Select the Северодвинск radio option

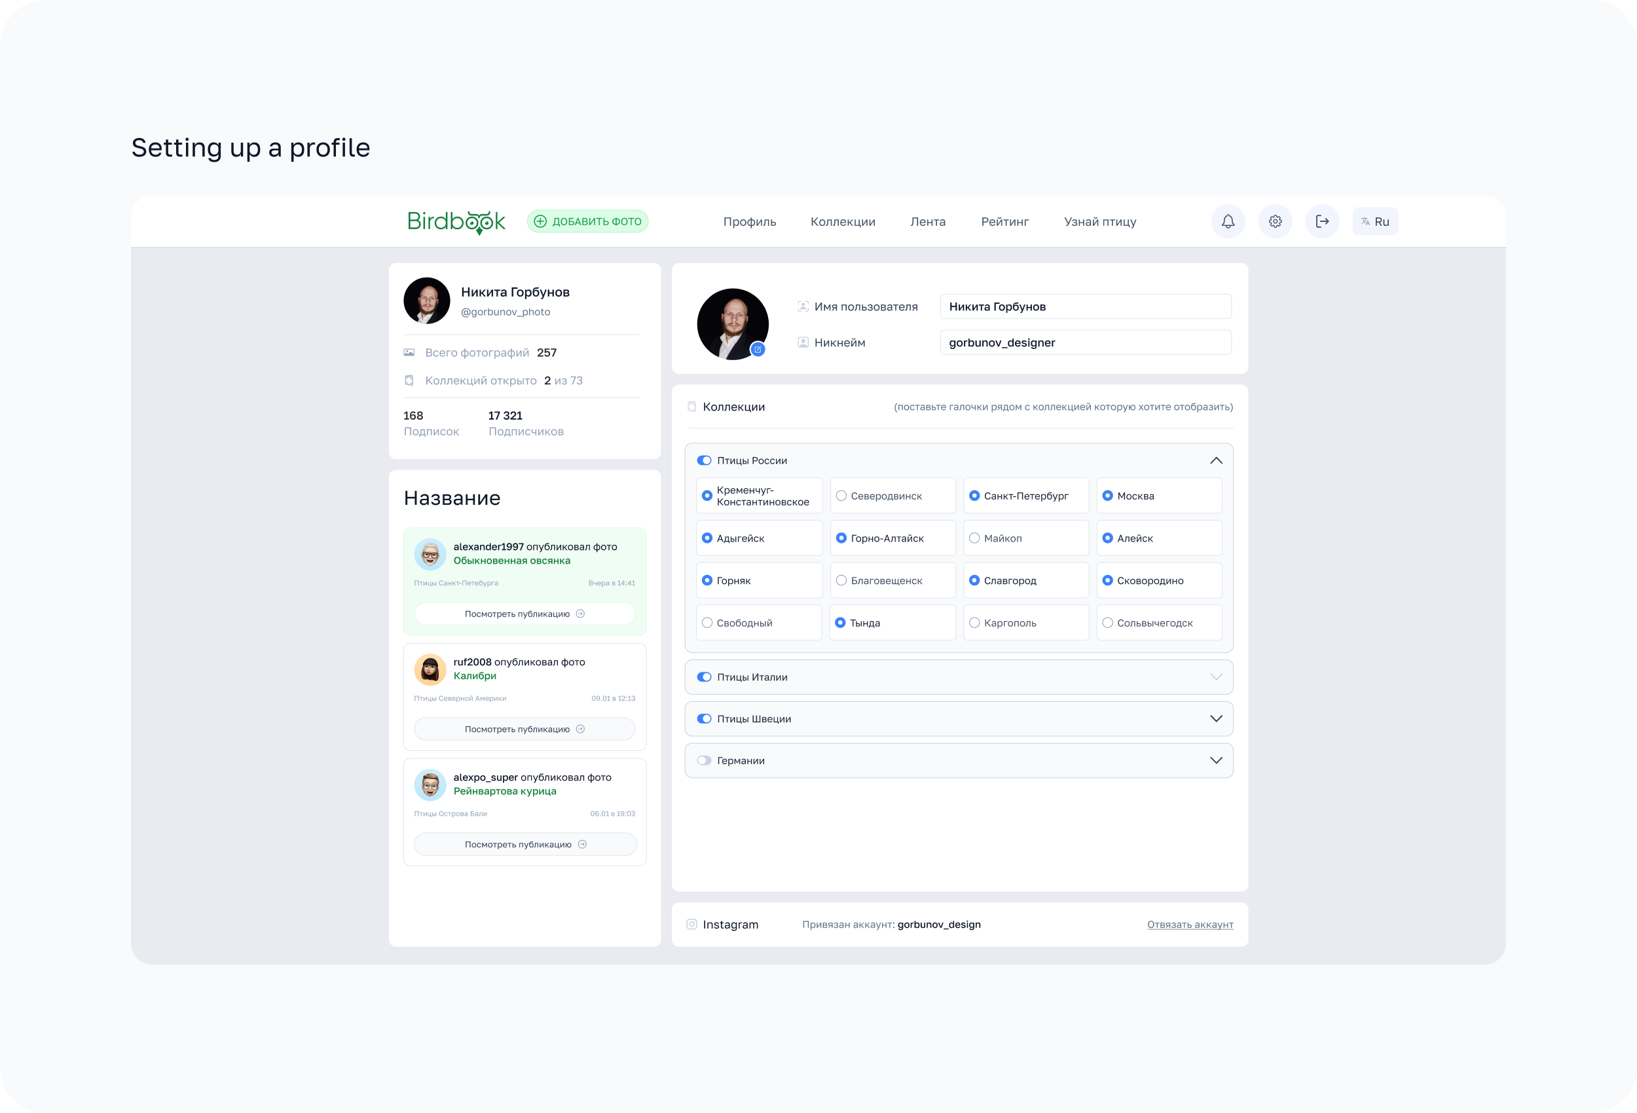pos(841,496)
